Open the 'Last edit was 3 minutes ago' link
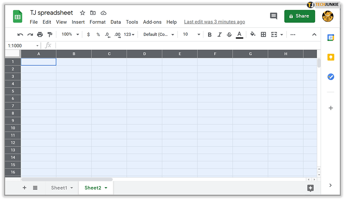The height and width of the screenshot is (200, 345). 214,22
